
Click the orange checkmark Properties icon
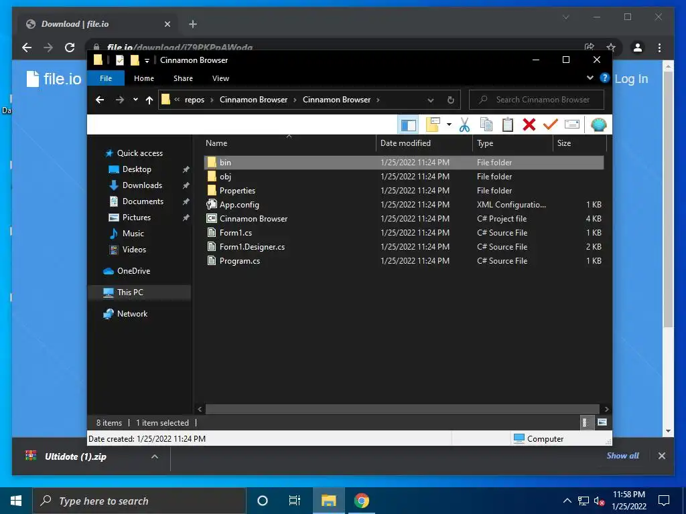[x=551, y=125]
